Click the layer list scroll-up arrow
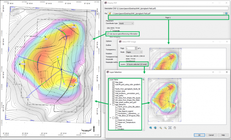 click(x=143, y=82)
